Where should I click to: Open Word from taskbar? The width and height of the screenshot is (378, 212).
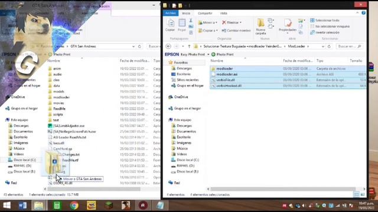tap(22, 206)
